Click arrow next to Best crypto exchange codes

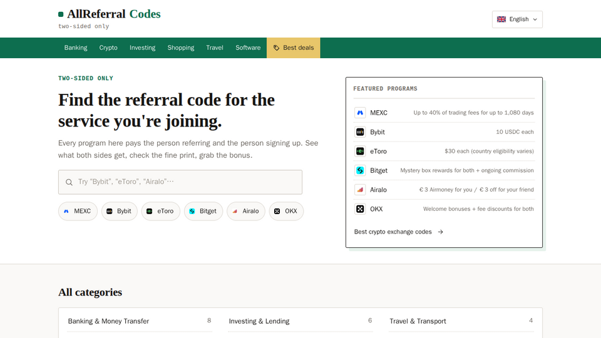click(440, 232)
